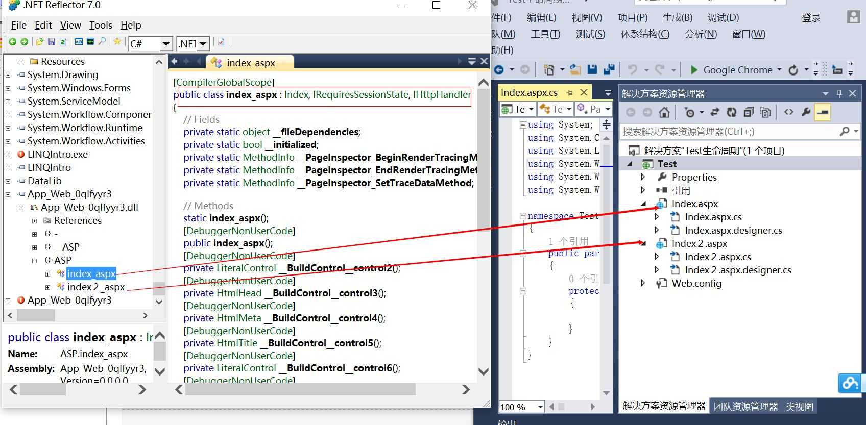This screenshot has height=425, width=866.
Task: Click the browser Refresh icon beside Google Chrome
Action: click(x=793, y=70)
